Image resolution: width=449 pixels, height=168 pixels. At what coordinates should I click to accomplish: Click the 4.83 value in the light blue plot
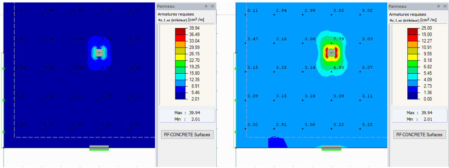click(338, 68)
